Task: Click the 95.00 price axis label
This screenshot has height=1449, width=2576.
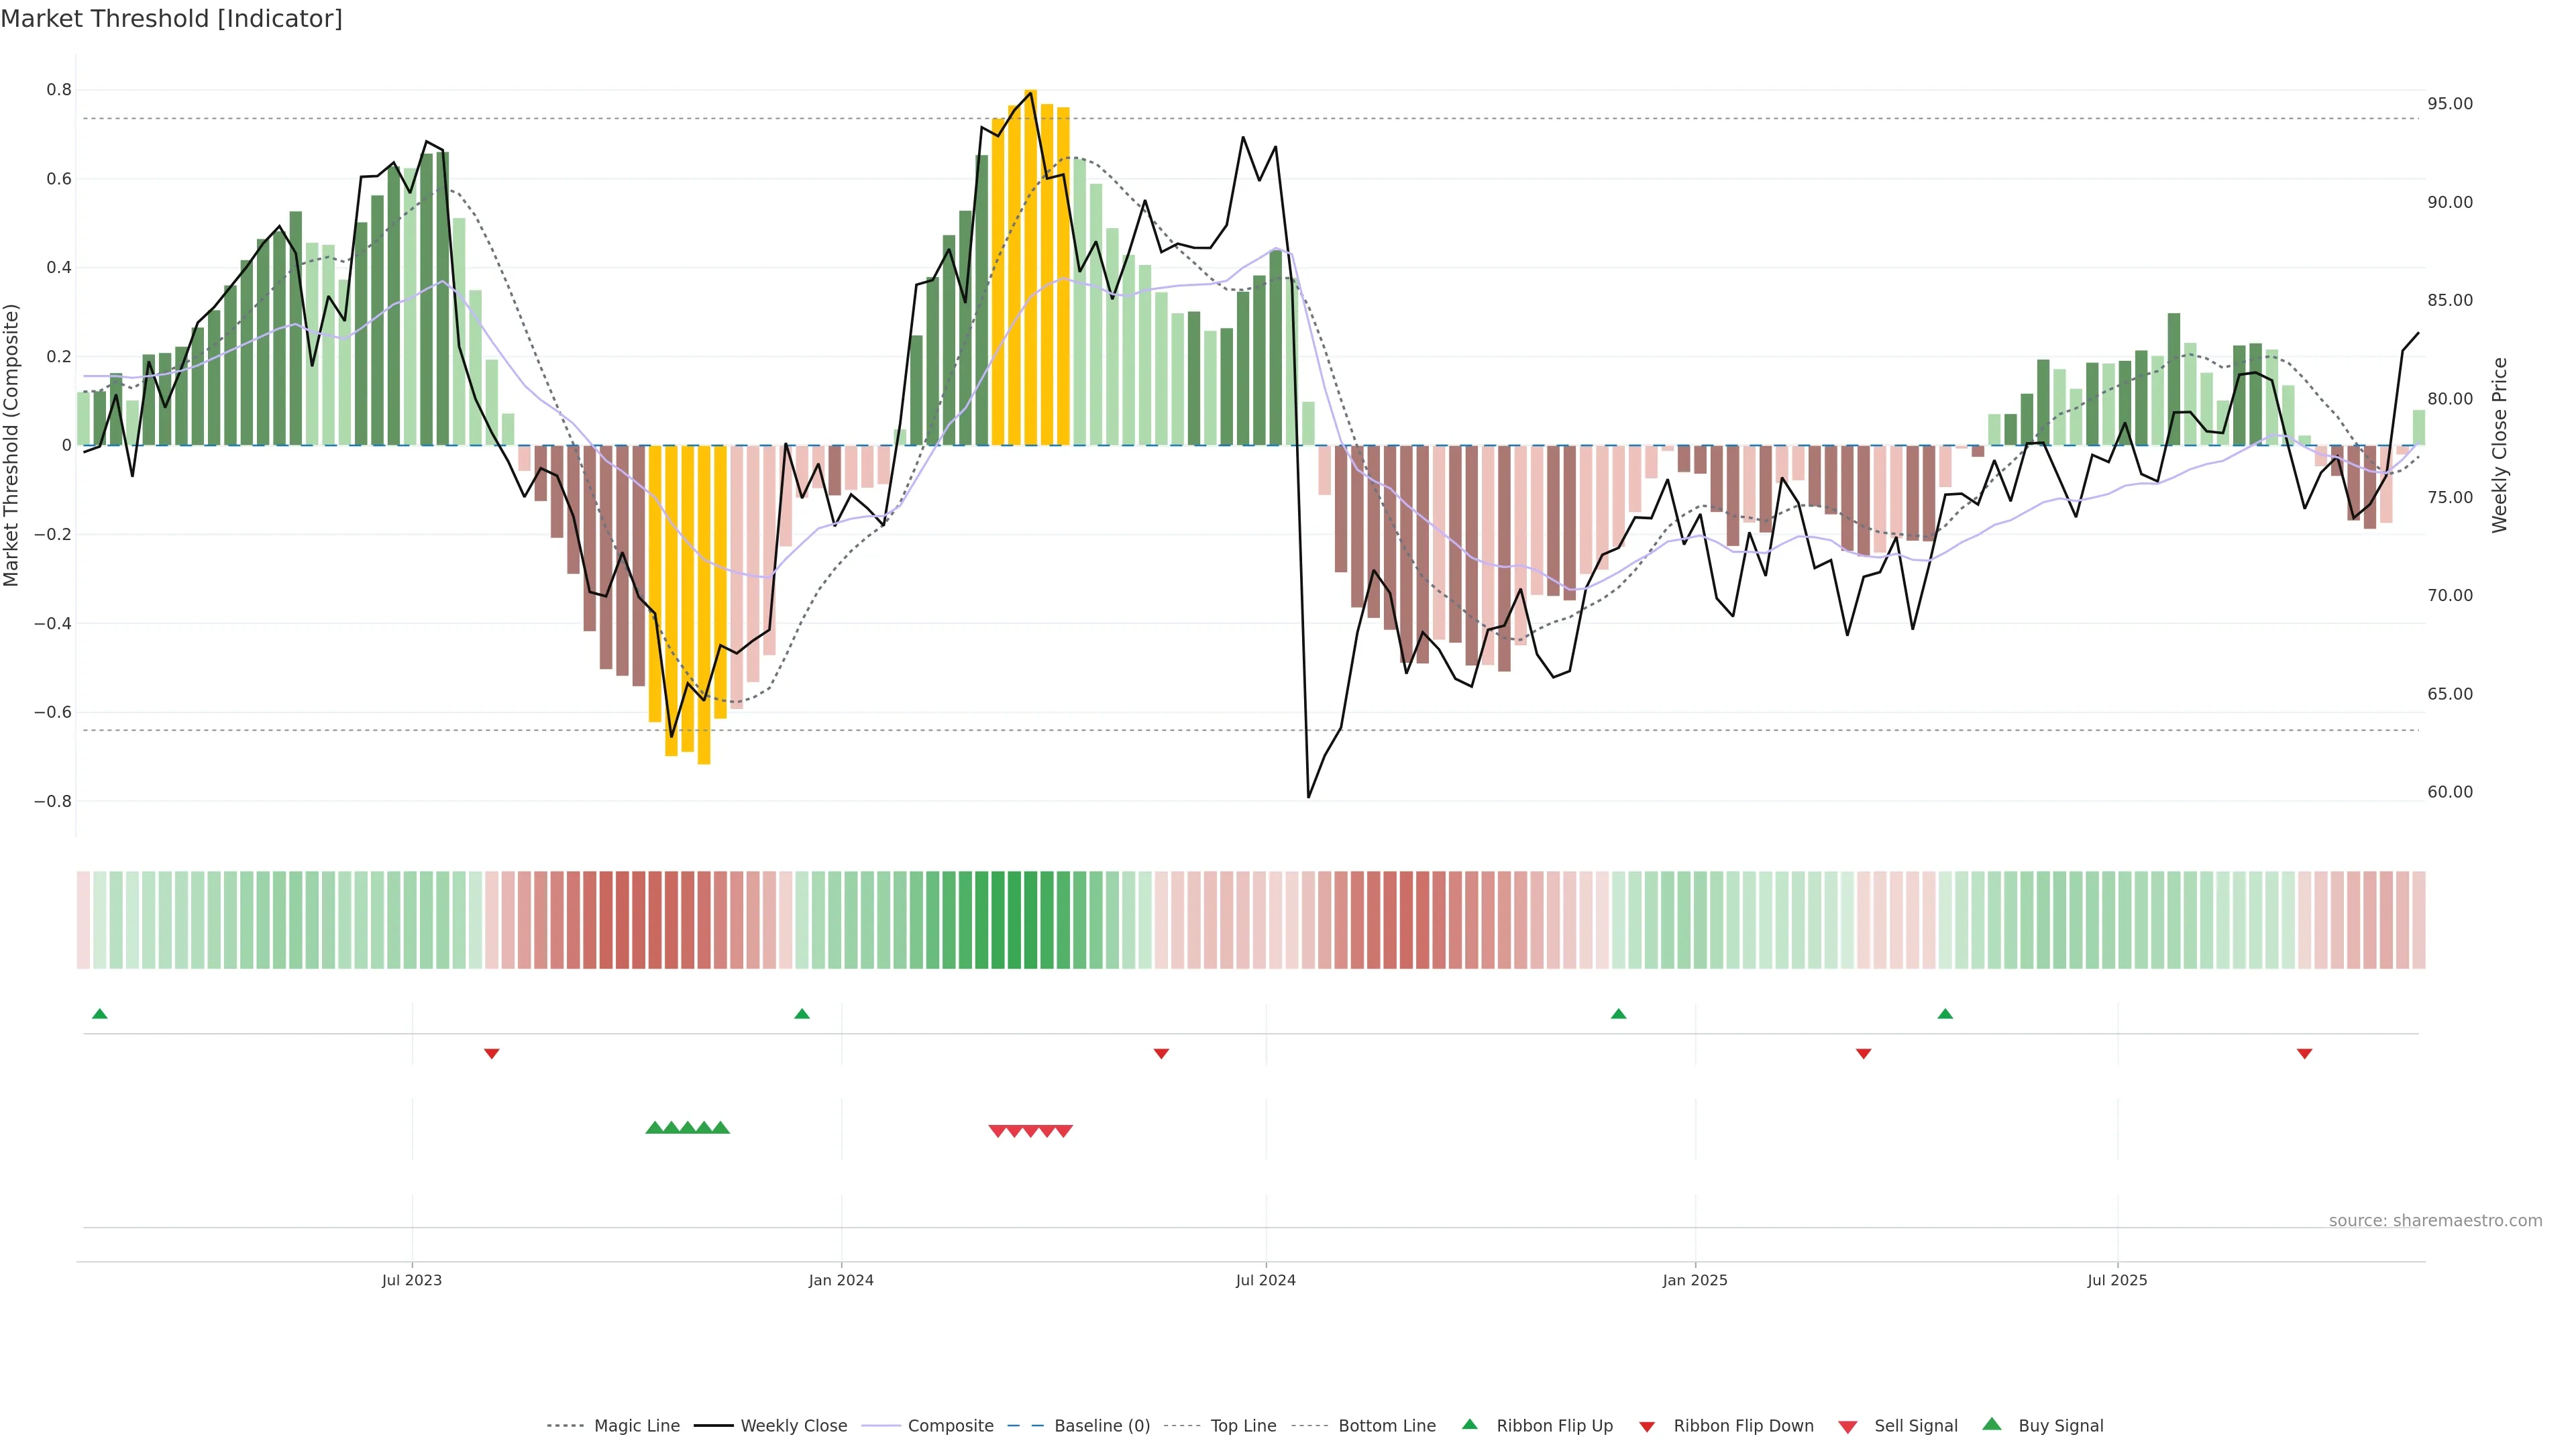Action: tap(2450, 104)
